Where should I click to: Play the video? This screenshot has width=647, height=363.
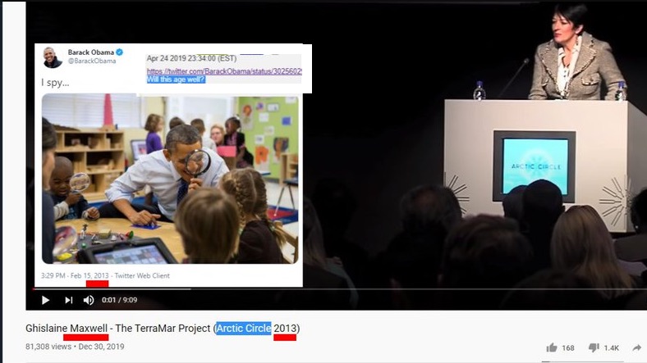45,300
